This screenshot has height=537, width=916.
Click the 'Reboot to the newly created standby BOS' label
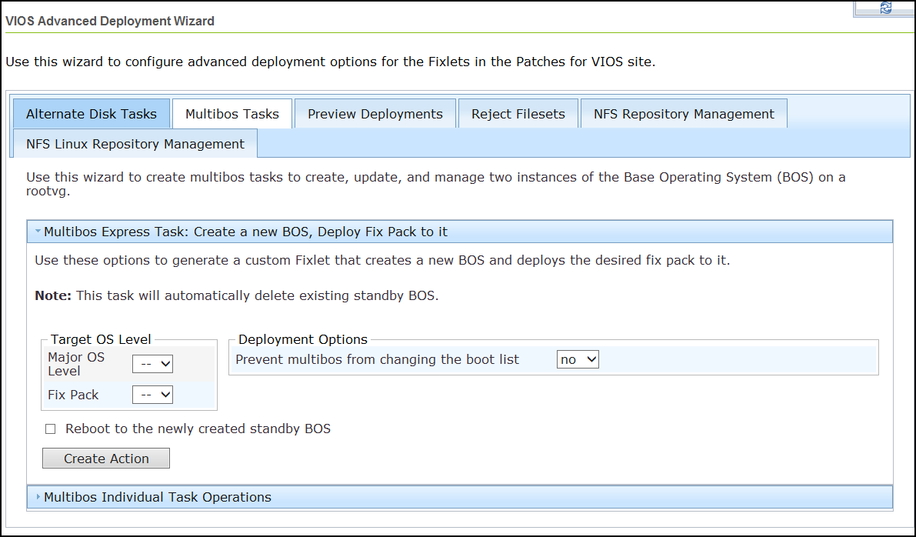pos(198,429)
